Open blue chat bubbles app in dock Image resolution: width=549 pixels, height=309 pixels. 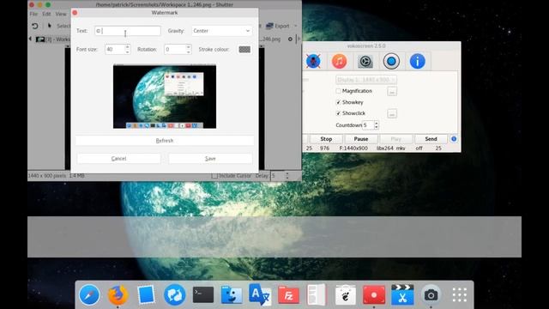click(174, 295)
